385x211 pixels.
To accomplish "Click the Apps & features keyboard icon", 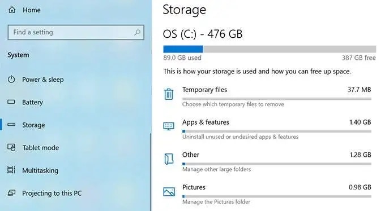I will pyautogui.click(x=169, y=126).
